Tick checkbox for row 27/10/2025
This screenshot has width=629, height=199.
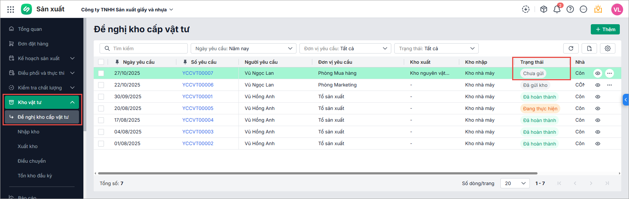tap(101, 73)
